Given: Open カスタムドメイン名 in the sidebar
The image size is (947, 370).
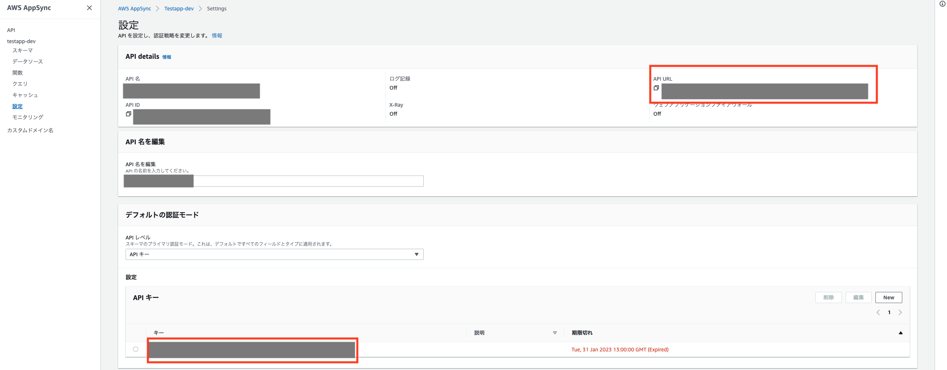Looking at the screenshot, I should (x=30, y=130).
